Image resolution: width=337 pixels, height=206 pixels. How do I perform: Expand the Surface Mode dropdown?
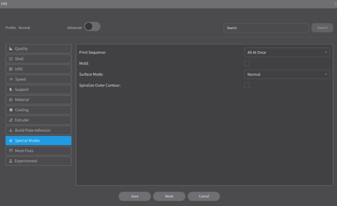point(287,75)
